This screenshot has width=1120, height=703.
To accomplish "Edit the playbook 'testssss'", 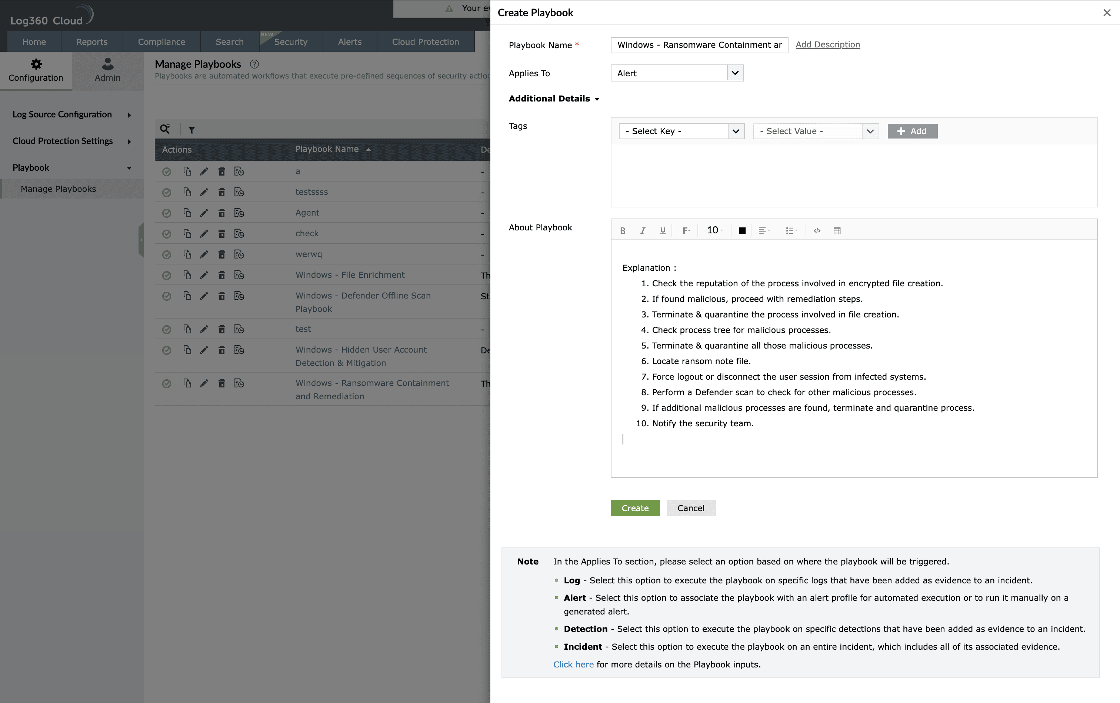I will 204,192.
